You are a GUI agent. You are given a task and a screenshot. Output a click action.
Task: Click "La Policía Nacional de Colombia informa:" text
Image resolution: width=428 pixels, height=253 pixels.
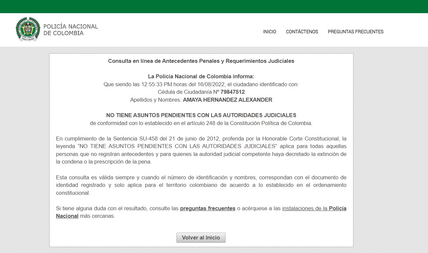point(201,77)
